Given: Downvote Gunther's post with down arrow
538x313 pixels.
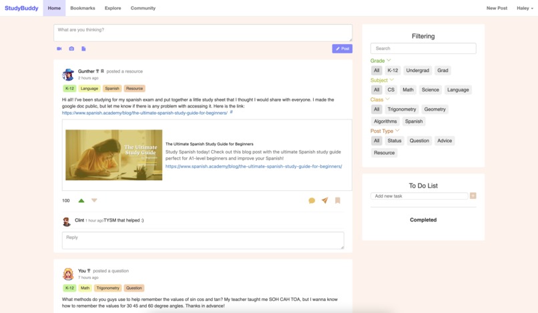Looking at the screenshot, I should click(94, 200).
